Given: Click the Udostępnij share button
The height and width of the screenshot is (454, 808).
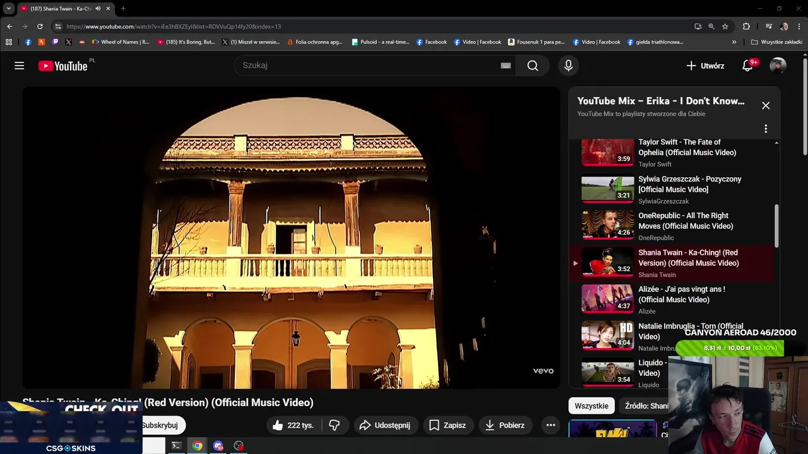Looking at the screenshot, I should [x=384, y=425].
